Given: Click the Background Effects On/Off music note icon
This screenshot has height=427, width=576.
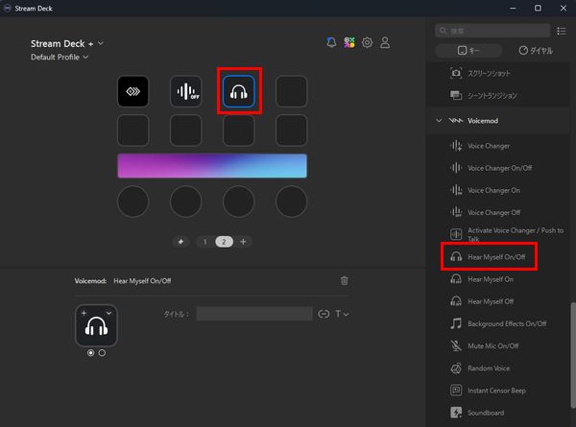Looking at the screenshot, I should coord(456,323).
